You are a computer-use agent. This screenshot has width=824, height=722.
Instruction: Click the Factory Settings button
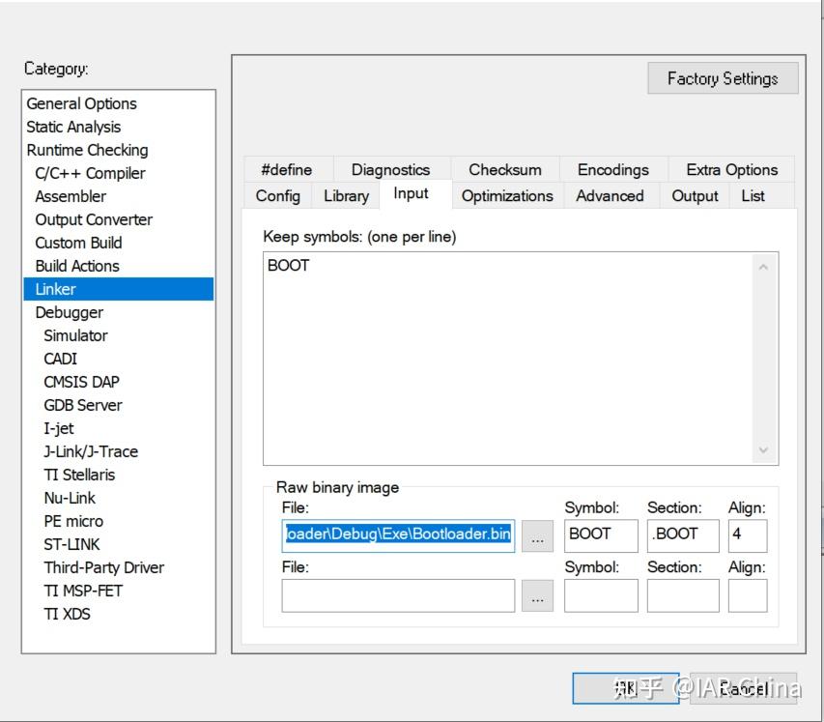pos(723,77)
